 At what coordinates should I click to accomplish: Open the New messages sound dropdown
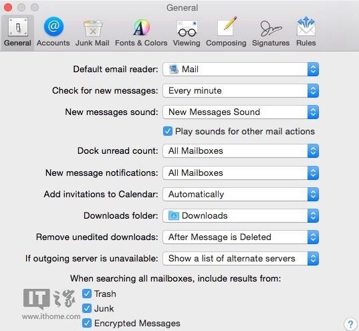click(x=241, y=112)
